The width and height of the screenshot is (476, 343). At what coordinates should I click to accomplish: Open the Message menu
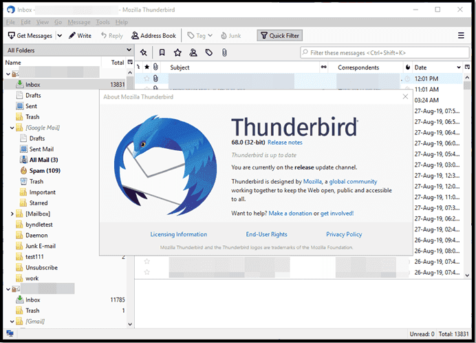79,22
